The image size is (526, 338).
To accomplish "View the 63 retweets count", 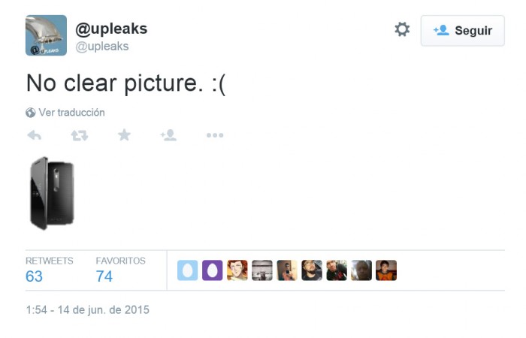I will pos(34,276).
